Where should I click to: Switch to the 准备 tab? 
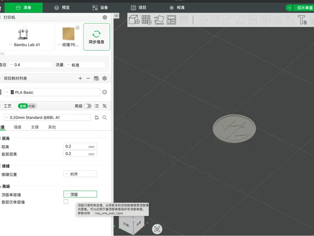[x=24, y=7]
